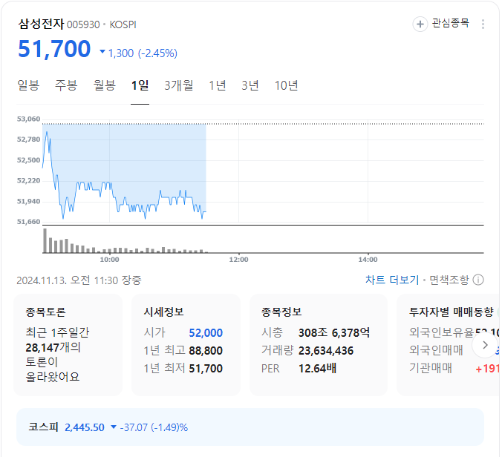Click the PER value 12.64배

coord(317,369)
